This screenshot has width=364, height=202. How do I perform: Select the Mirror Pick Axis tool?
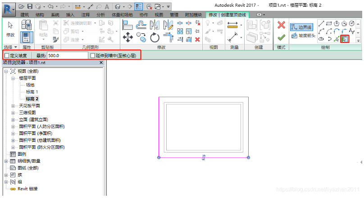point(155,25)
